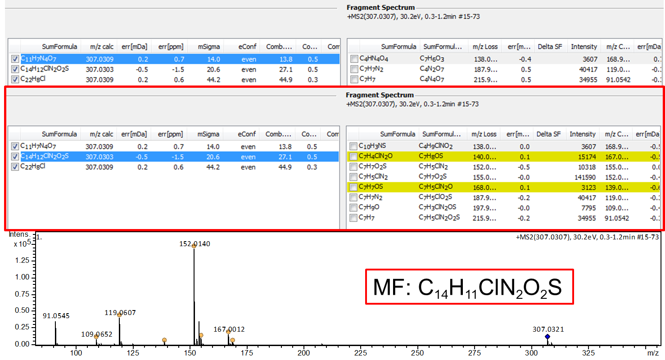Click the Intensity header in the lower fragment table
The height and width of the screenshot is (360, 665).
click(x=583, y=134)
